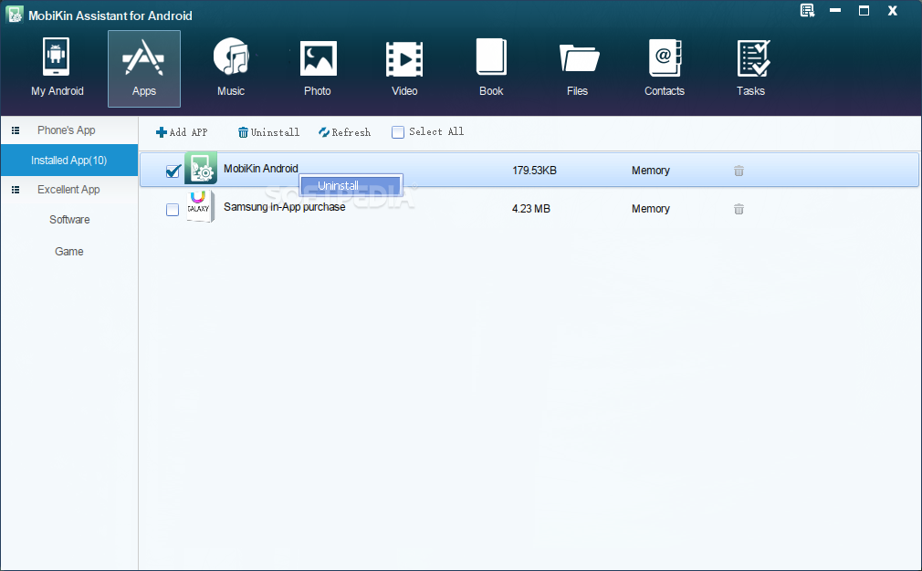Open the My Android section

pos(57,67)
